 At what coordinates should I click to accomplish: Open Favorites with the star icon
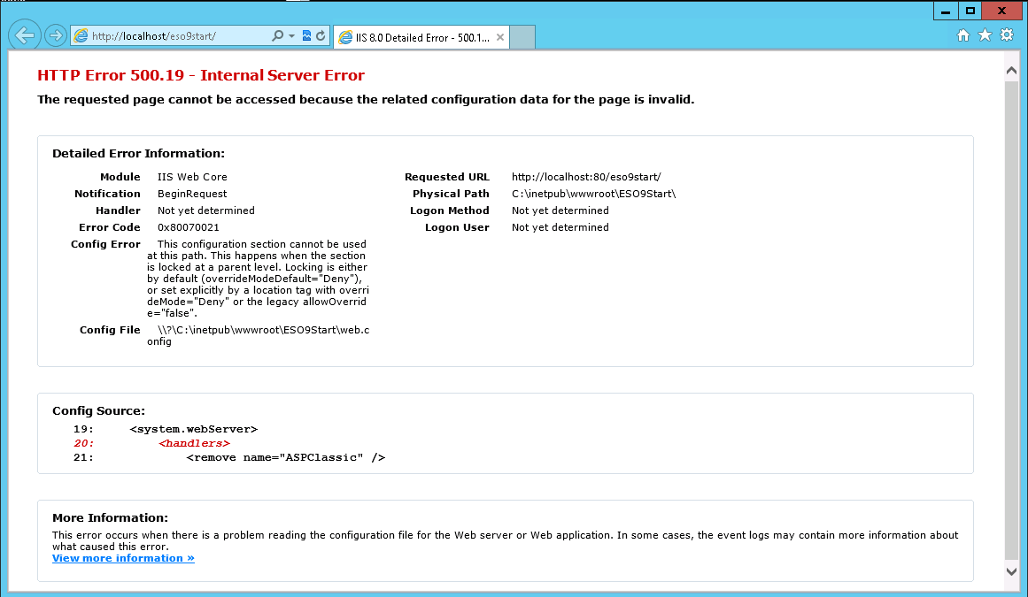(x=985, y=35)
